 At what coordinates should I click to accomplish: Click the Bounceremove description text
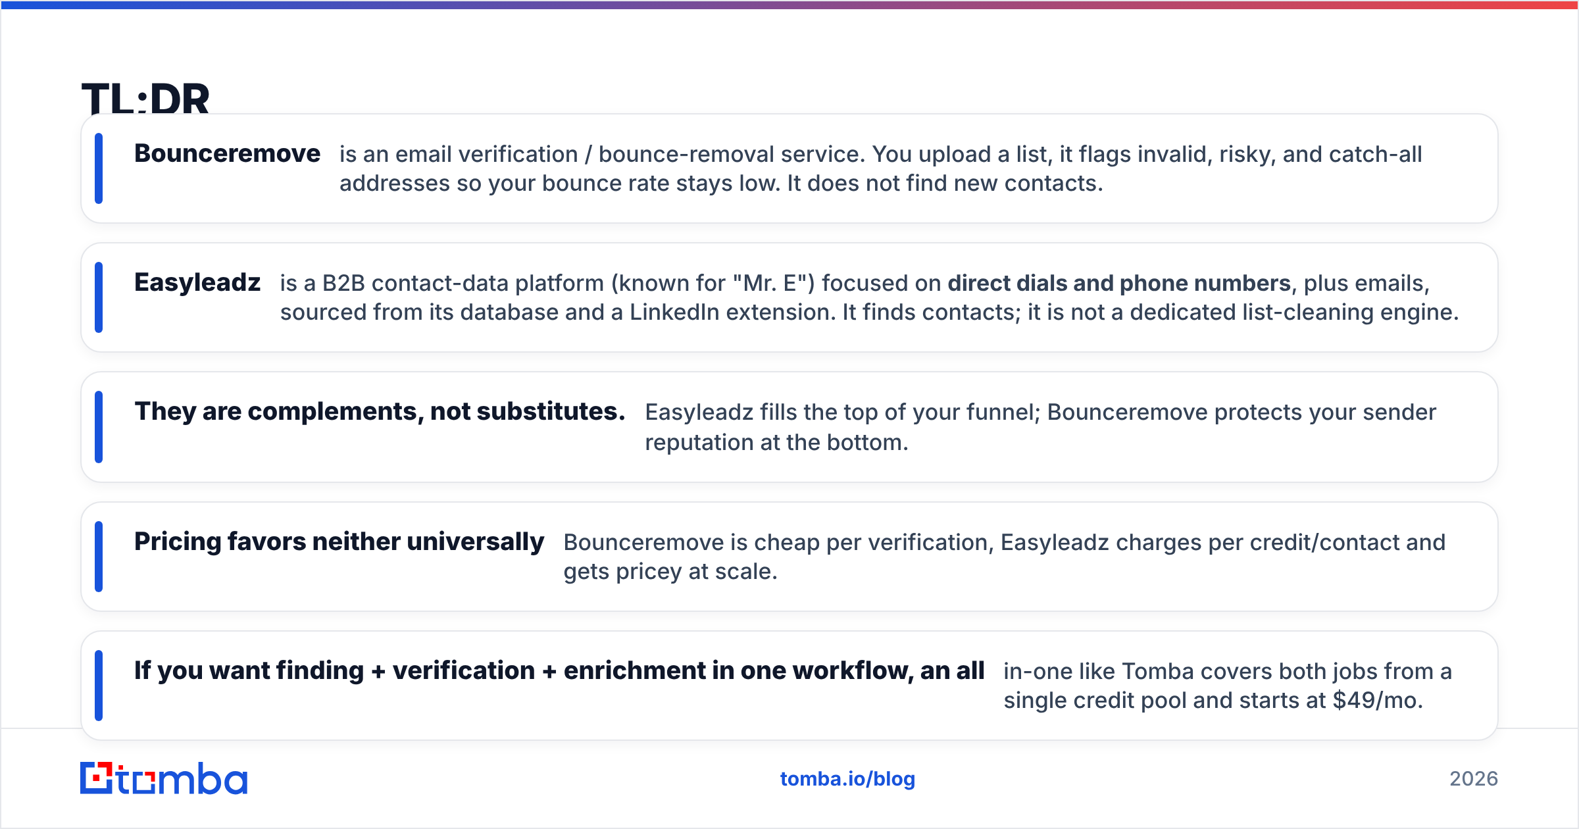click(880, 168)
